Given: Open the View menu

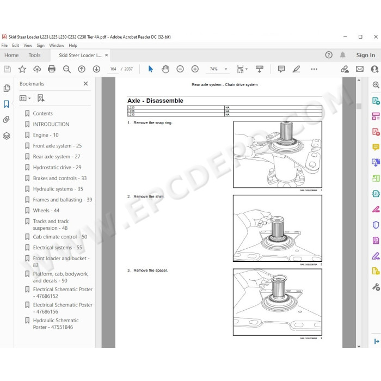Looking at the screenshot, I should [28, 45].
